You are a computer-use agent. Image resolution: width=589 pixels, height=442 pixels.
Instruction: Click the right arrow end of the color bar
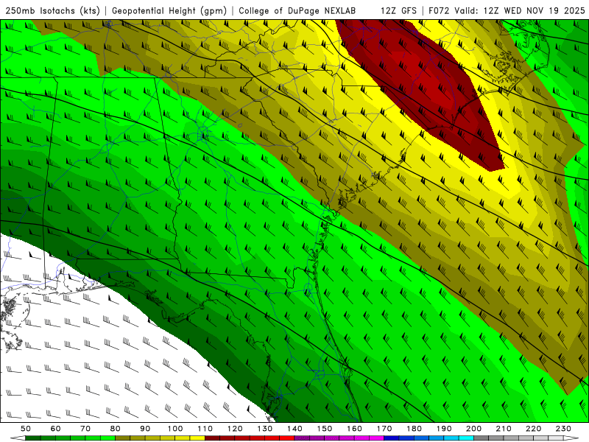point(571,438)
